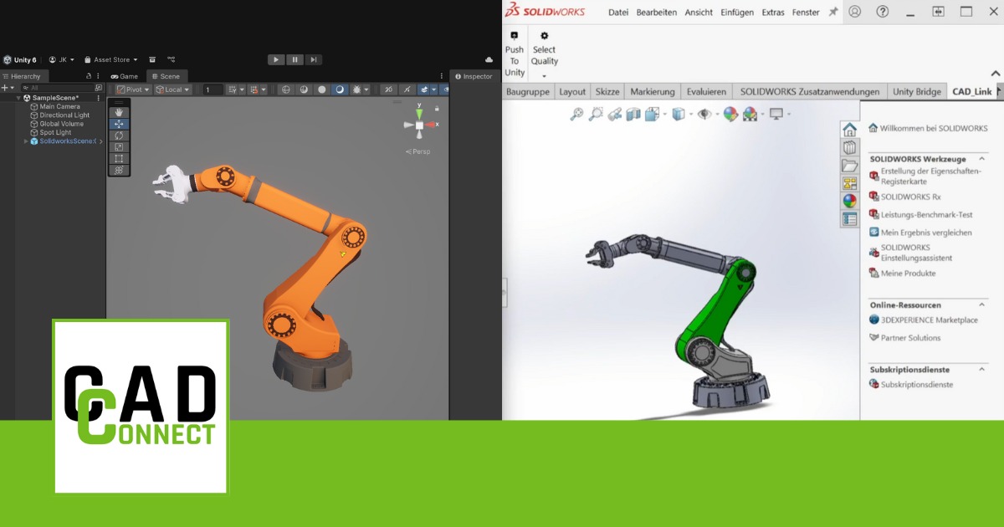Screen dimensions: 1004x527
Task: Toggle Persp projection label in Scene
Action: click(x=420, y=151)
